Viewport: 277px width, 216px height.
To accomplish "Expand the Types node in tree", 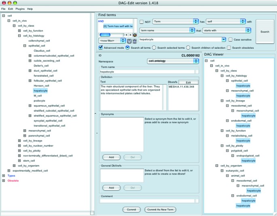I will [x=4, y=176].
